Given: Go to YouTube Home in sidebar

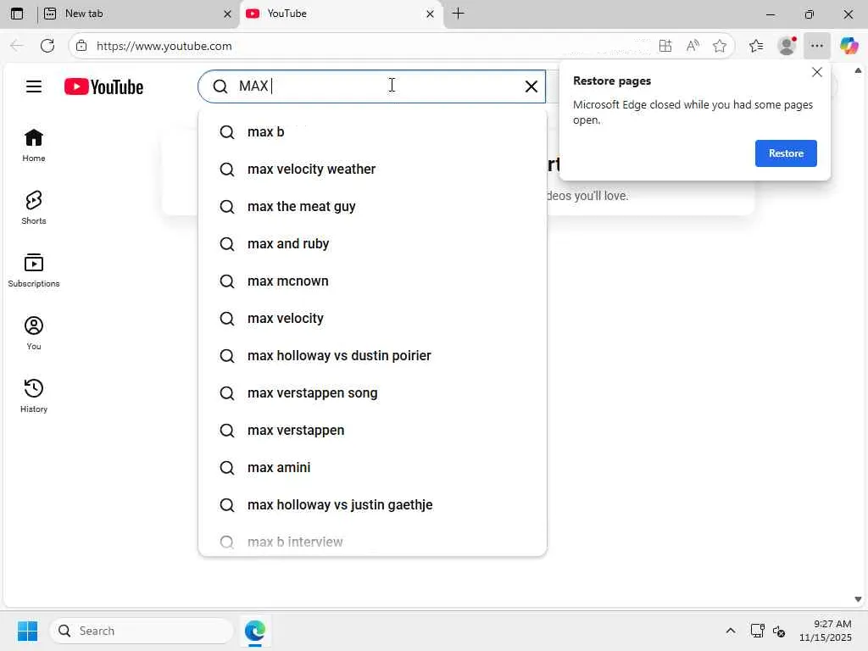Looking at the screenshot, I should [x=34, y=144].
